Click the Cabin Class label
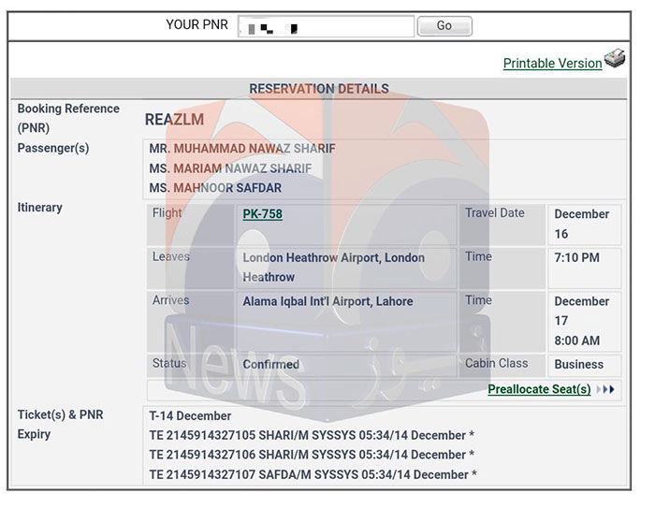Viewport: 655px width, 508px height. (496, 363)
